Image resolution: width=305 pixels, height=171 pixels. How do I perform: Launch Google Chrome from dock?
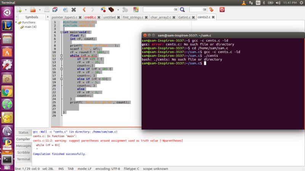pyautogui.click(x=7, y=91)
